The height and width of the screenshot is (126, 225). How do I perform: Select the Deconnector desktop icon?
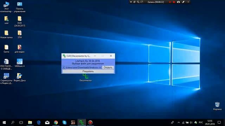coord(85,78)
